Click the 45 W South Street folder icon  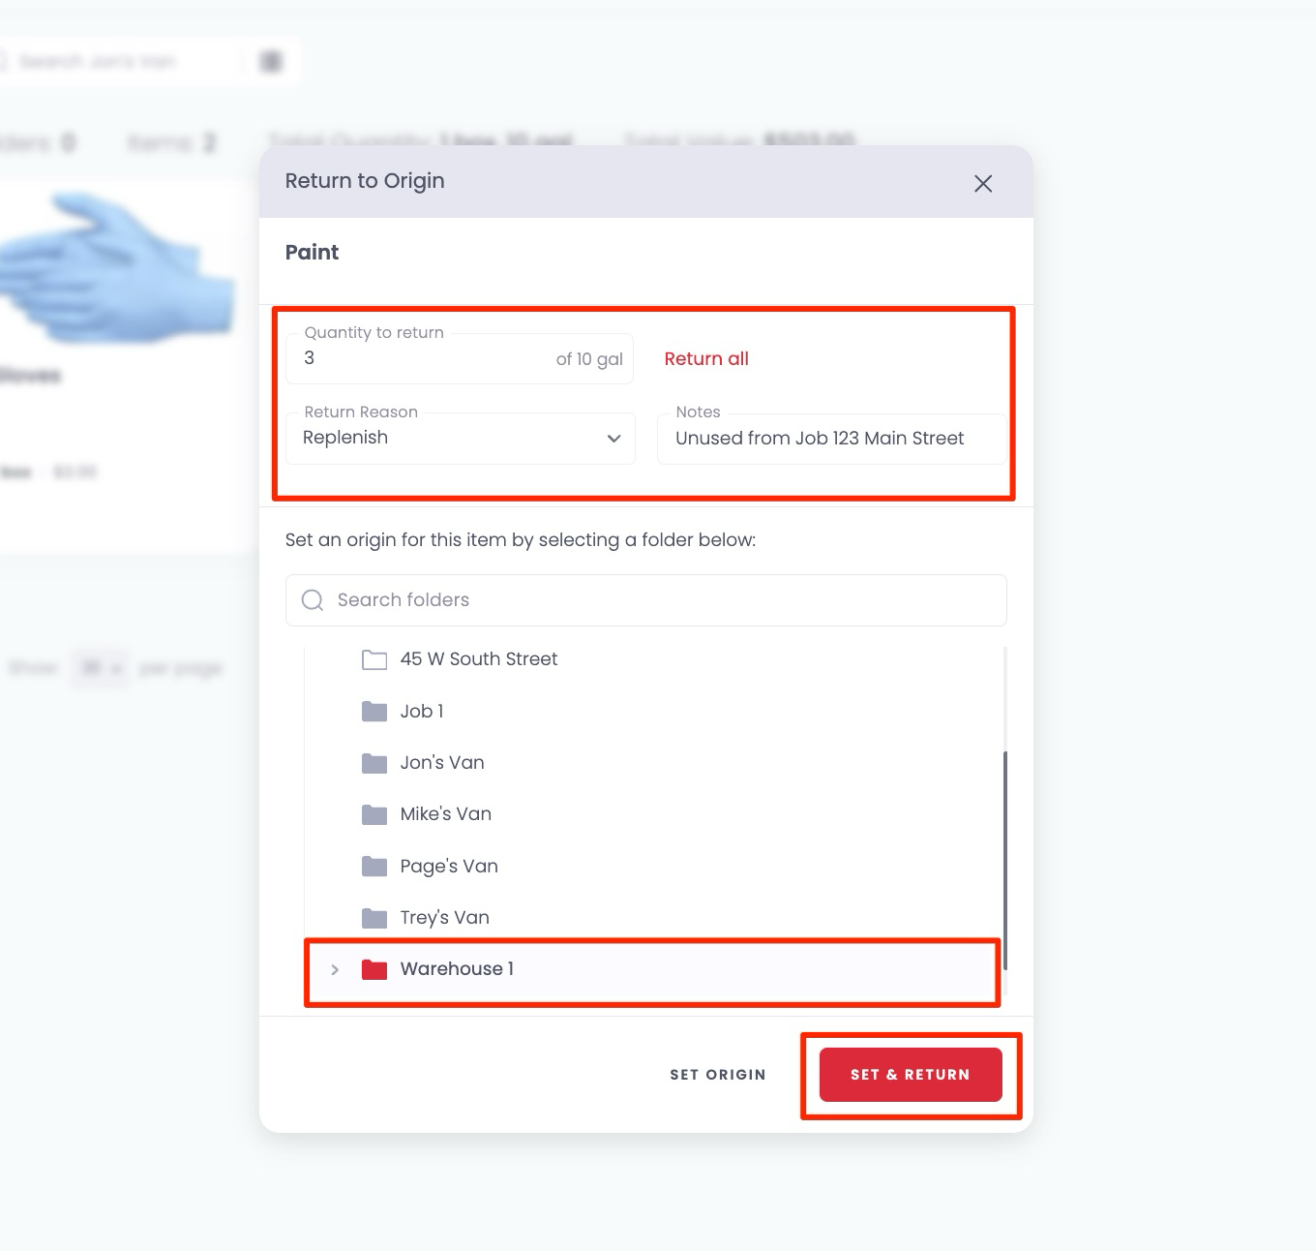[x=374, y=659]
